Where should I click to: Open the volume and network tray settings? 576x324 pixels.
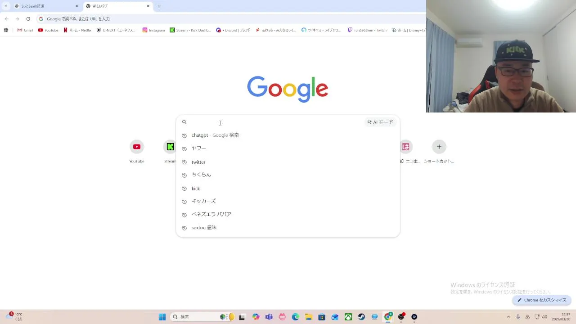541,317
